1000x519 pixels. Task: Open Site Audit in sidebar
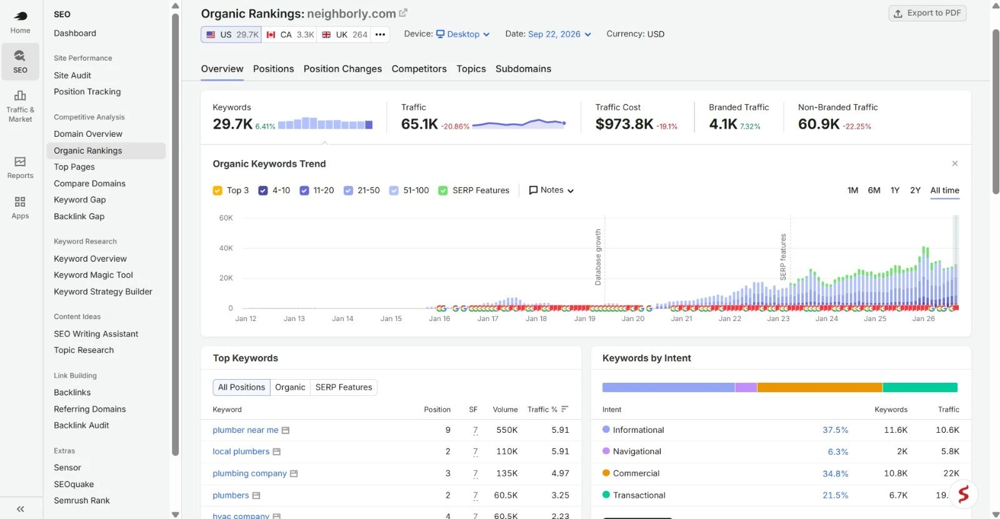point(72,76)
